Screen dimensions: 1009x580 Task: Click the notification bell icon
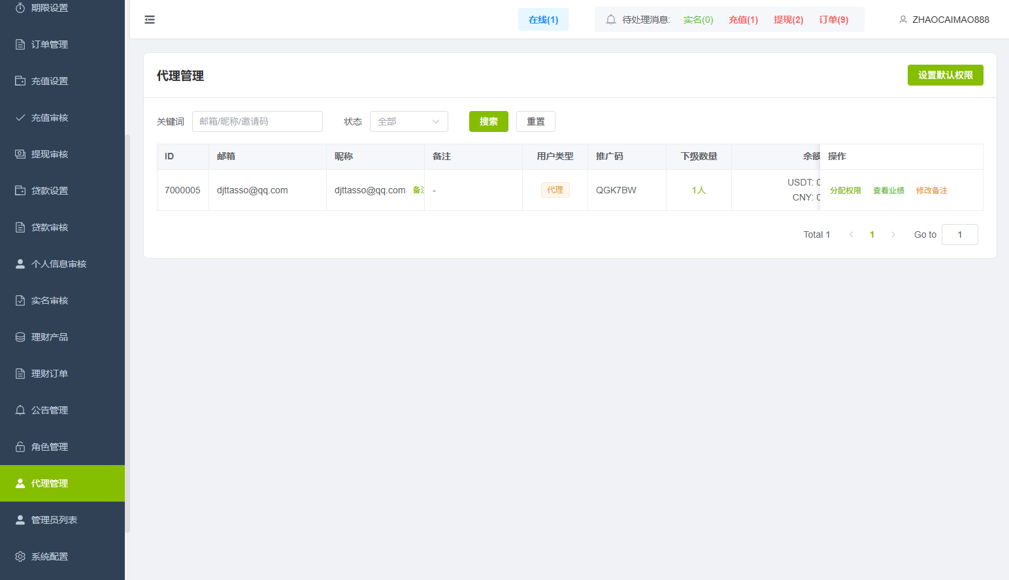coord(611,20)
